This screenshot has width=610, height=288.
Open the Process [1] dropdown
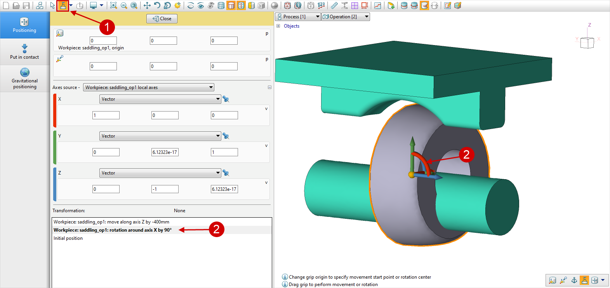[x=298, y=17]
